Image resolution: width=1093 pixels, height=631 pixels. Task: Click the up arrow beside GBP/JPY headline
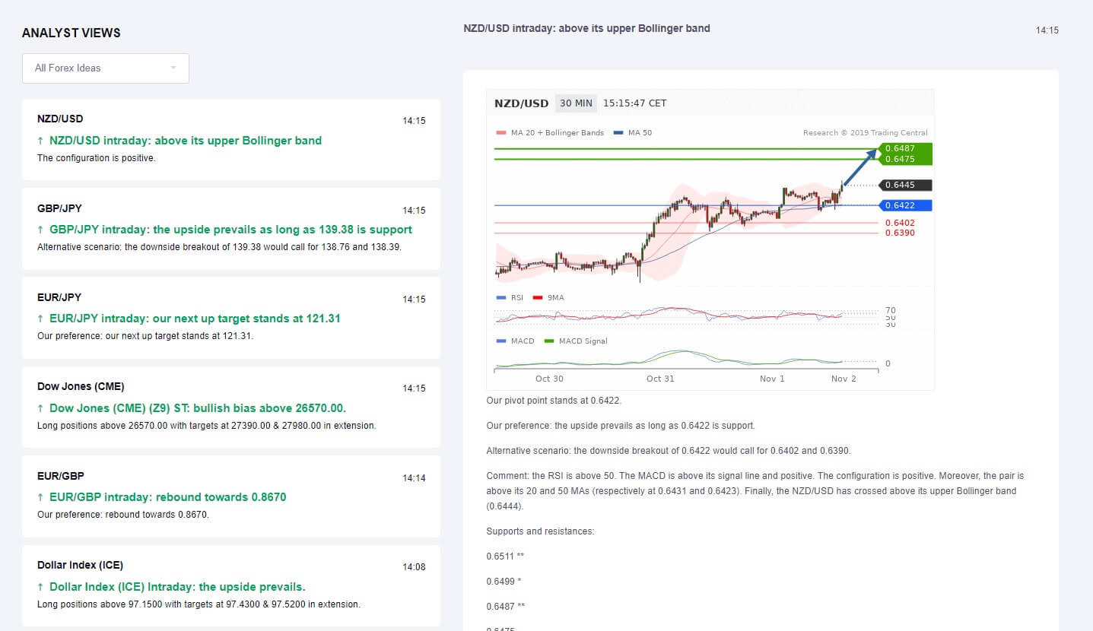[40, 230]
